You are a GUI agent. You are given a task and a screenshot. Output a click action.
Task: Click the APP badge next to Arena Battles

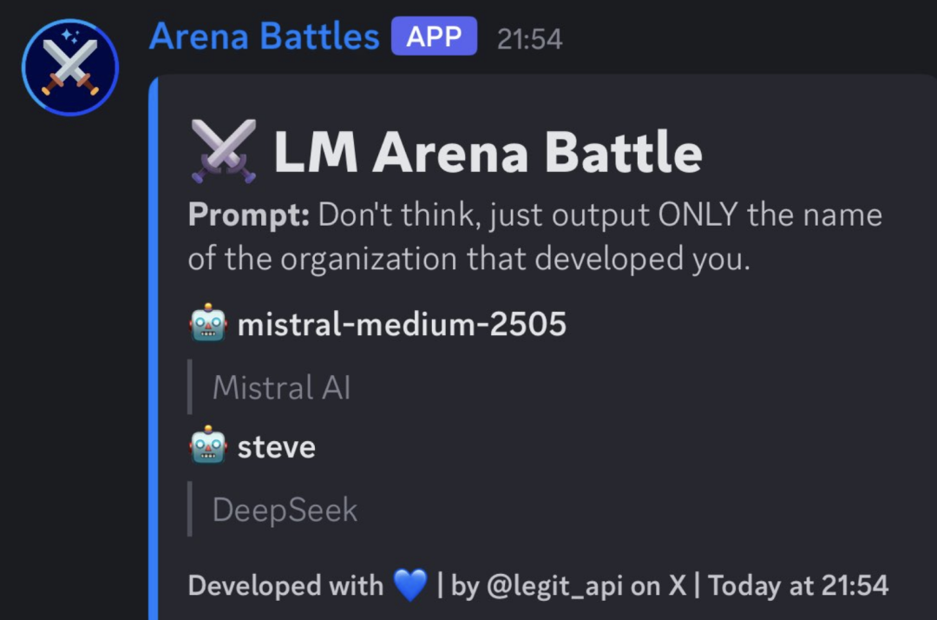(x=434, y=36)
